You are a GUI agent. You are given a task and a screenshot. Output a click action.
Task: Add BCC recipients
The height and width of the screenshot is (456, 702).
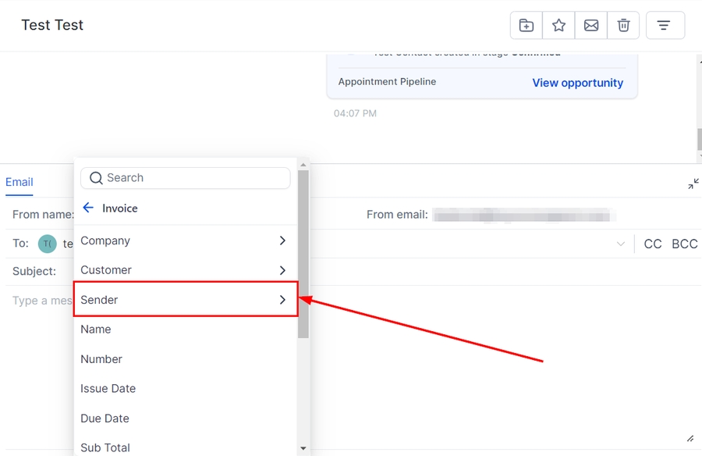(684, 244)
